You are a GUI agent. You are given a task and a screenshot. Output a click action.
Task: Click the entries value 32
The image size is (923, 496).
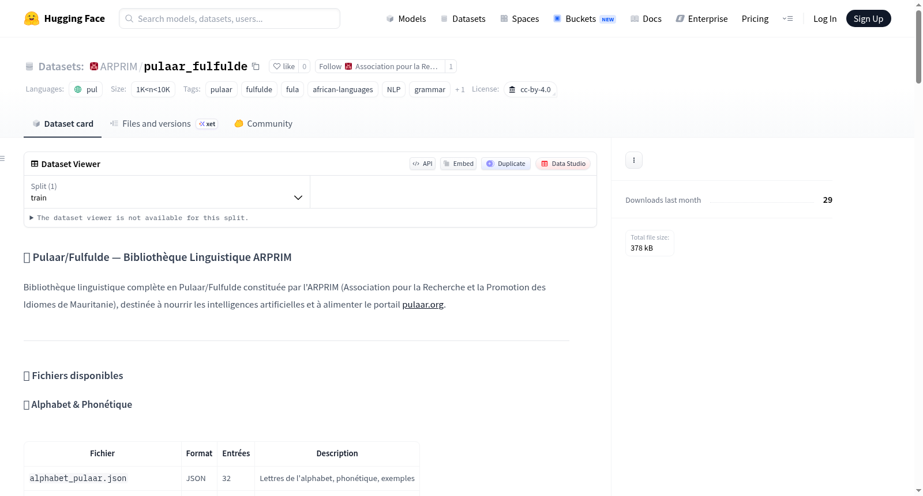pos(226,478)
